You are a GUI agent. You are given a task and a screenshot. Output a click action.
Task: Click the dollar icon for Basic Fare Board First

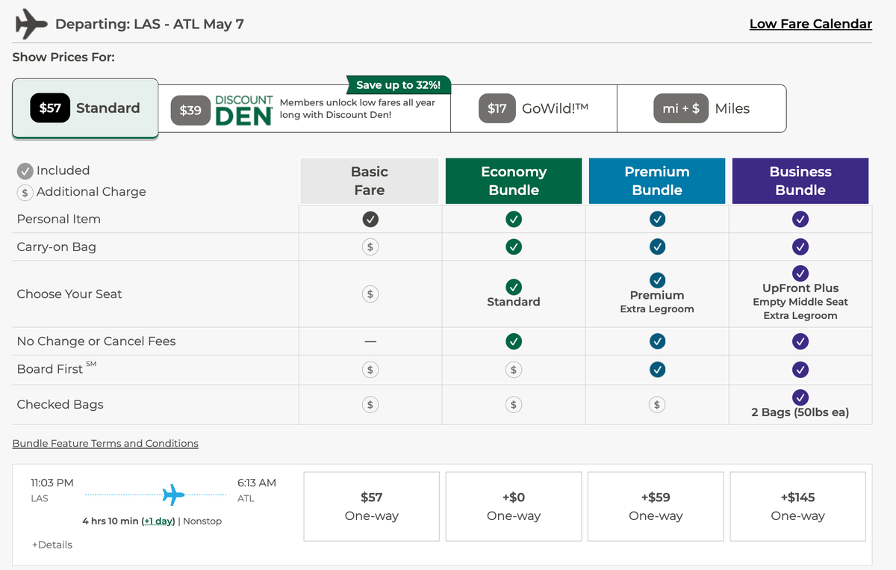tap(370, 369)
